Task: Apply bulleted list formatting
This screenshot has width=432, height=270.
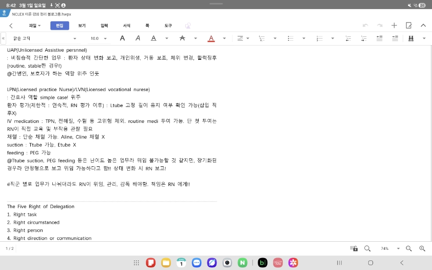Action: pos(290,38)
